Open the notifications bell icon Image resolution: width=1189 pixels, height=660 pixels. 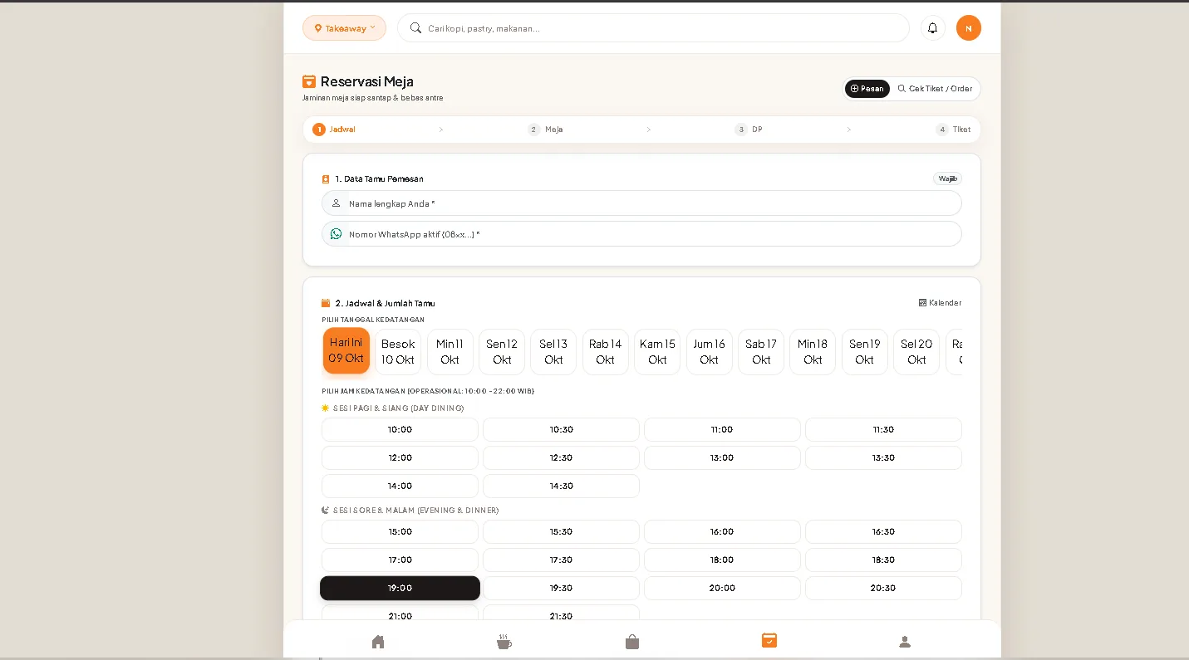[x=932, y=28]
